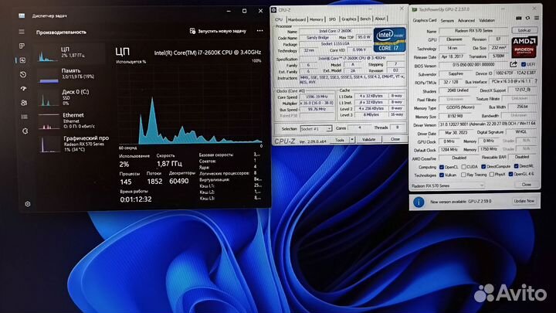Open Sensors tab in GPU-Z
Image resolution: width=556 pixels, height=313 pixels.
[x=447, y=21]
